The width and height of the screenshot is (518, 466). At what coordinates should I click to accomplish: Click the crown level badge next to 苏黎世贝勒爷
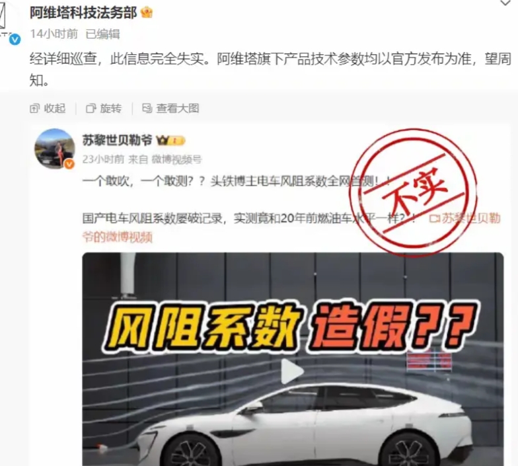click(x=170, y=141)
